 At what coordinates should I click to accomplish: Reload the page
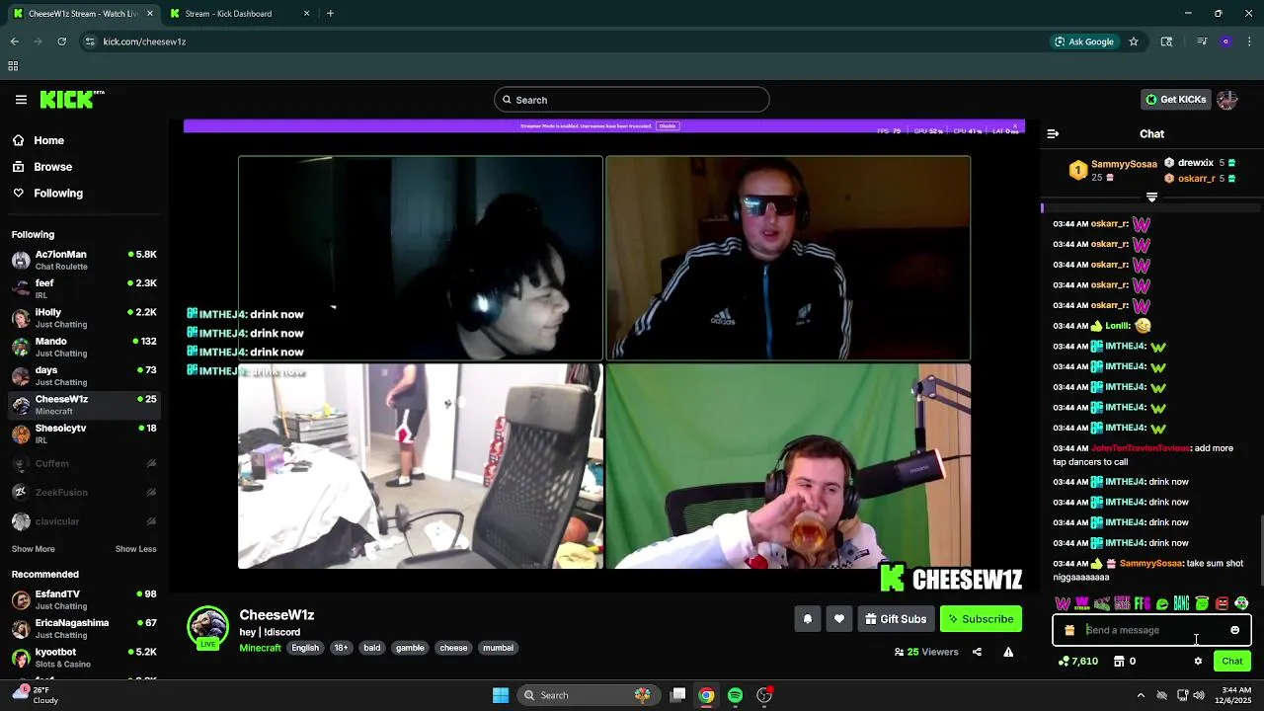point(61,41)
